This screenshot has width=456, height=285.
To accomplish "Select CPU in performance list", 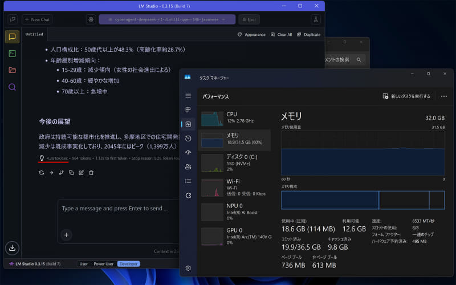I will (234, 117).
